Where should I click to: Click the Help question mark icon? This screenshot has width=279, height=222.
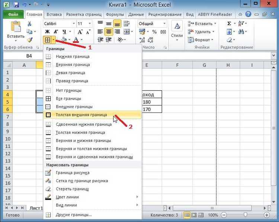(248, 14)
